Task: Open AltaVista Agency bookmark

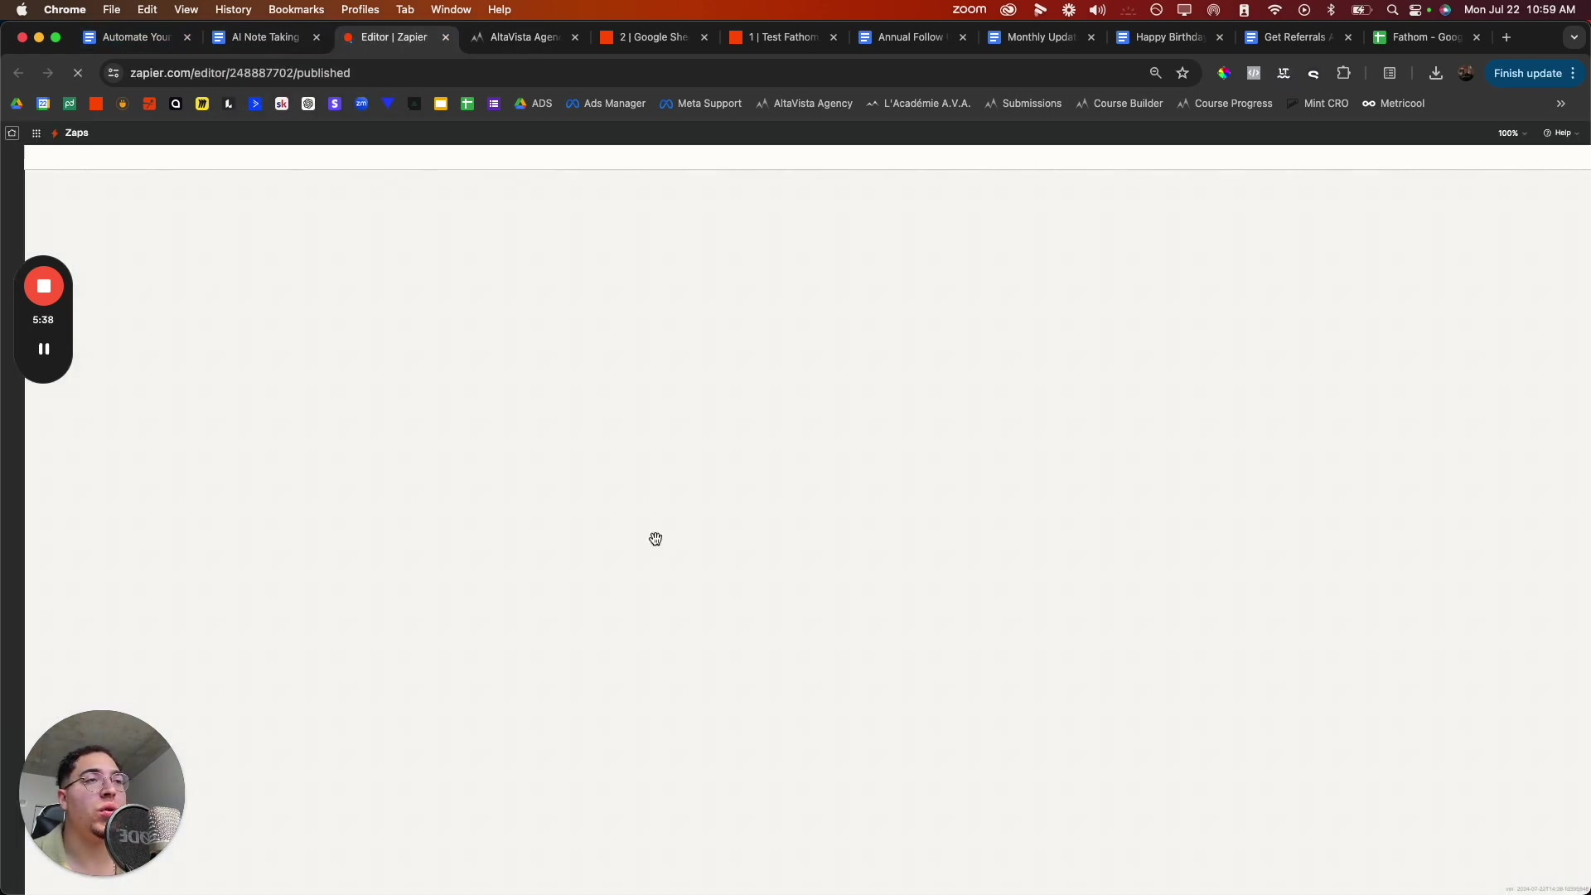Action: [x=804, y=104]
